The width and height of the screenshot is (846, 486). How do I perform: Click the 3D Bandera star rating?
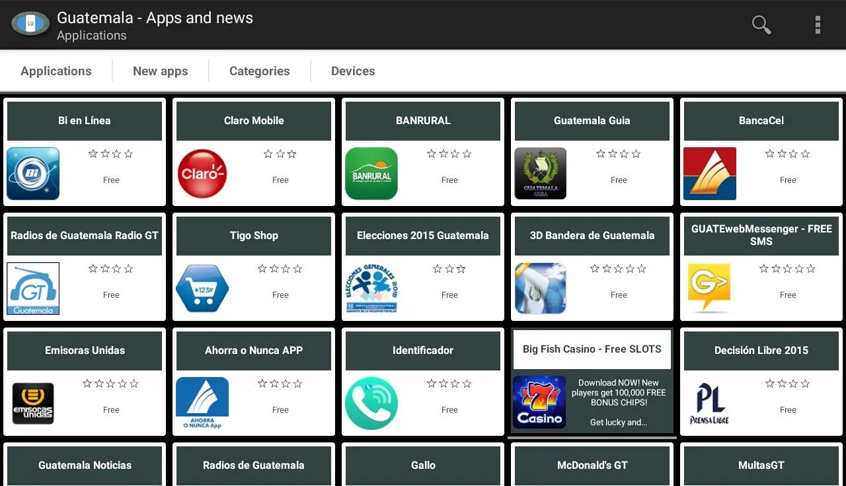tap(619, 269)
